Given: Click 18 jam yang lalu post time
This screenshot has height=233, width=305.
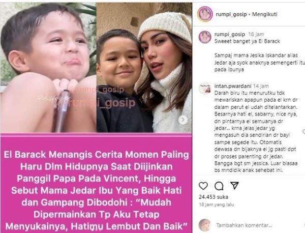Looking at the screenshot, I should (217, 205).
